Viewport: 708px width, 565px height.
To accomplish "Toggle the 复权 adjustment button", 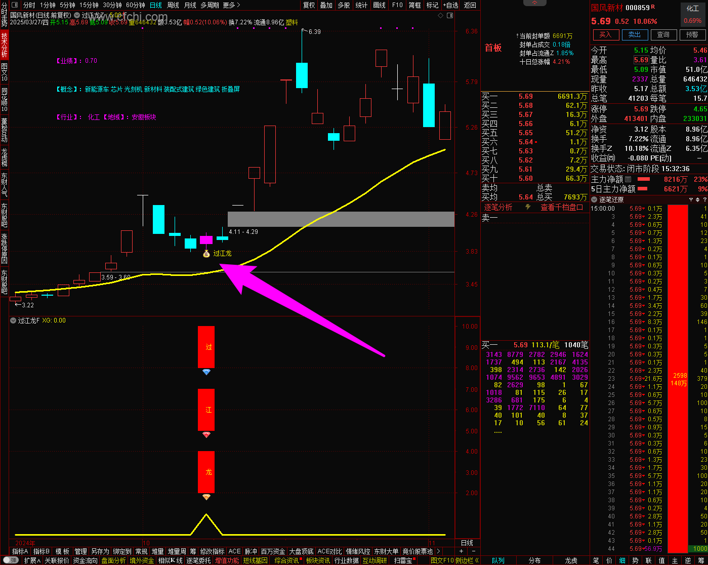I will point(309,5).
